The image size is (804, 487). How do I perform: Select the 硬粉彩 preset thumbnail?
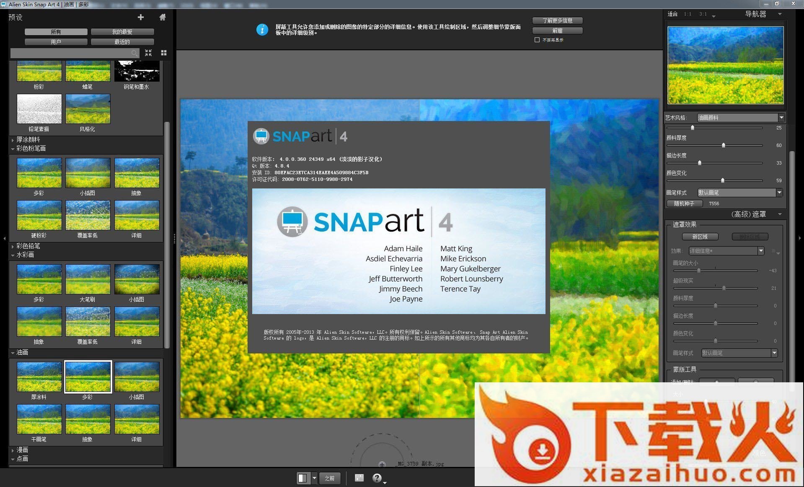click(39, 215)
